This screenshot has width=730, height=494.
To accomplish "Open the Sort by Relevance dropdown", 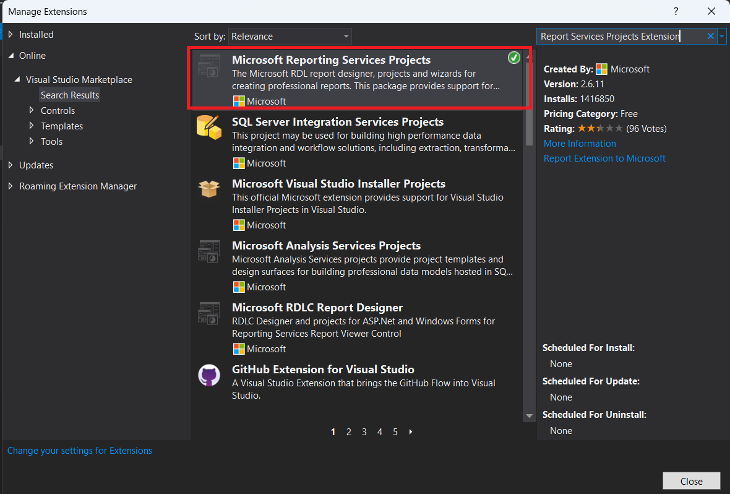I will click(290, 37).
